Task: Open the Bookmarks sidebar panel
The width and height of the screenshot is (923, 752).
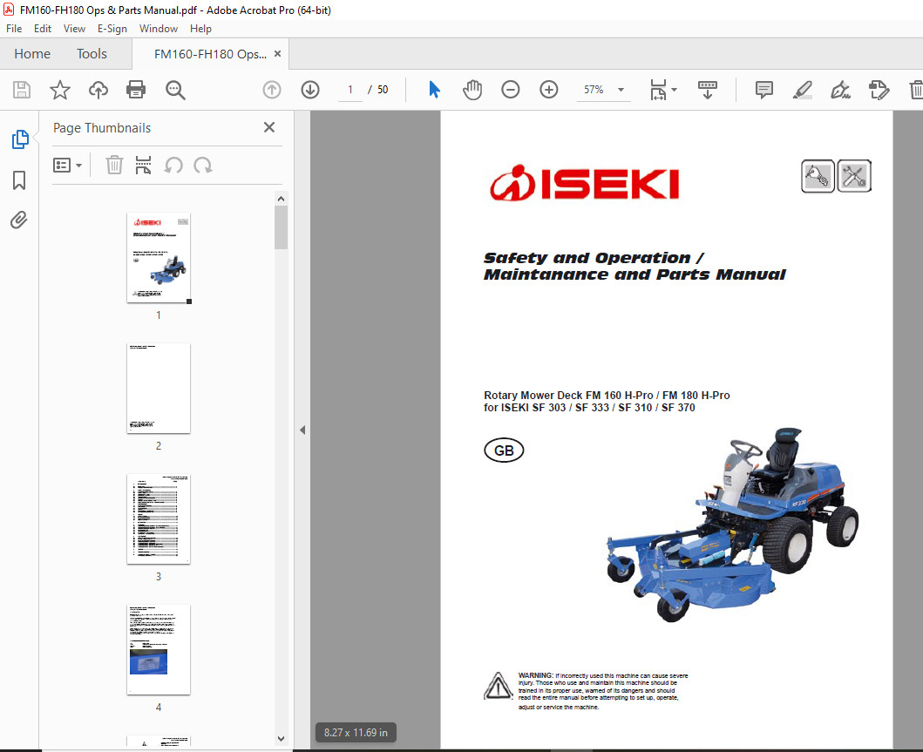Action: coord(19,180)
